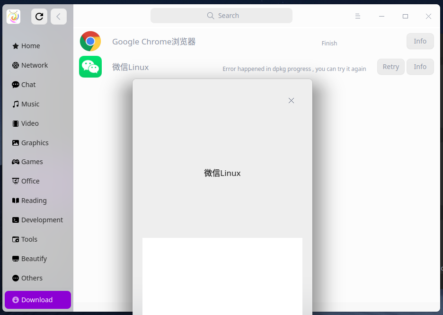The image size is (443, 315).
Task: Click the dpkg error message text
Action: [294, 69]
